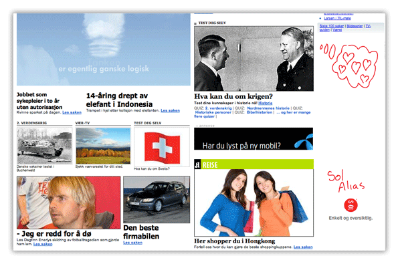This screenshot has width=398, height=264.
Task: Click caption 'Hva kan du om Sveits?'
Action: (x=152, y=168)
